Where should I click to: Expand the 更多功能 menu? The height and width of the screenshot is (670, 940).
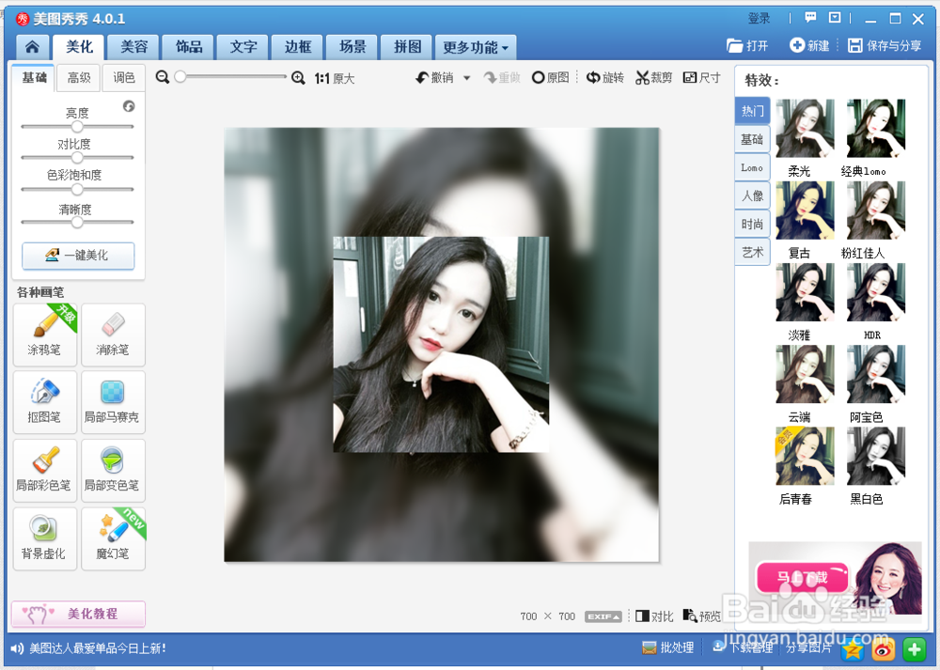coord(475,46)
